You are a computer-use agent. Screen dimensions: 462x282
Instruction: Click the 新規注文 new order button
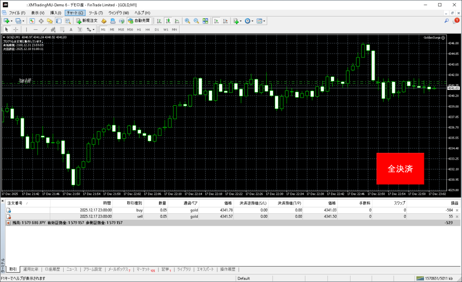click(87, 21)
